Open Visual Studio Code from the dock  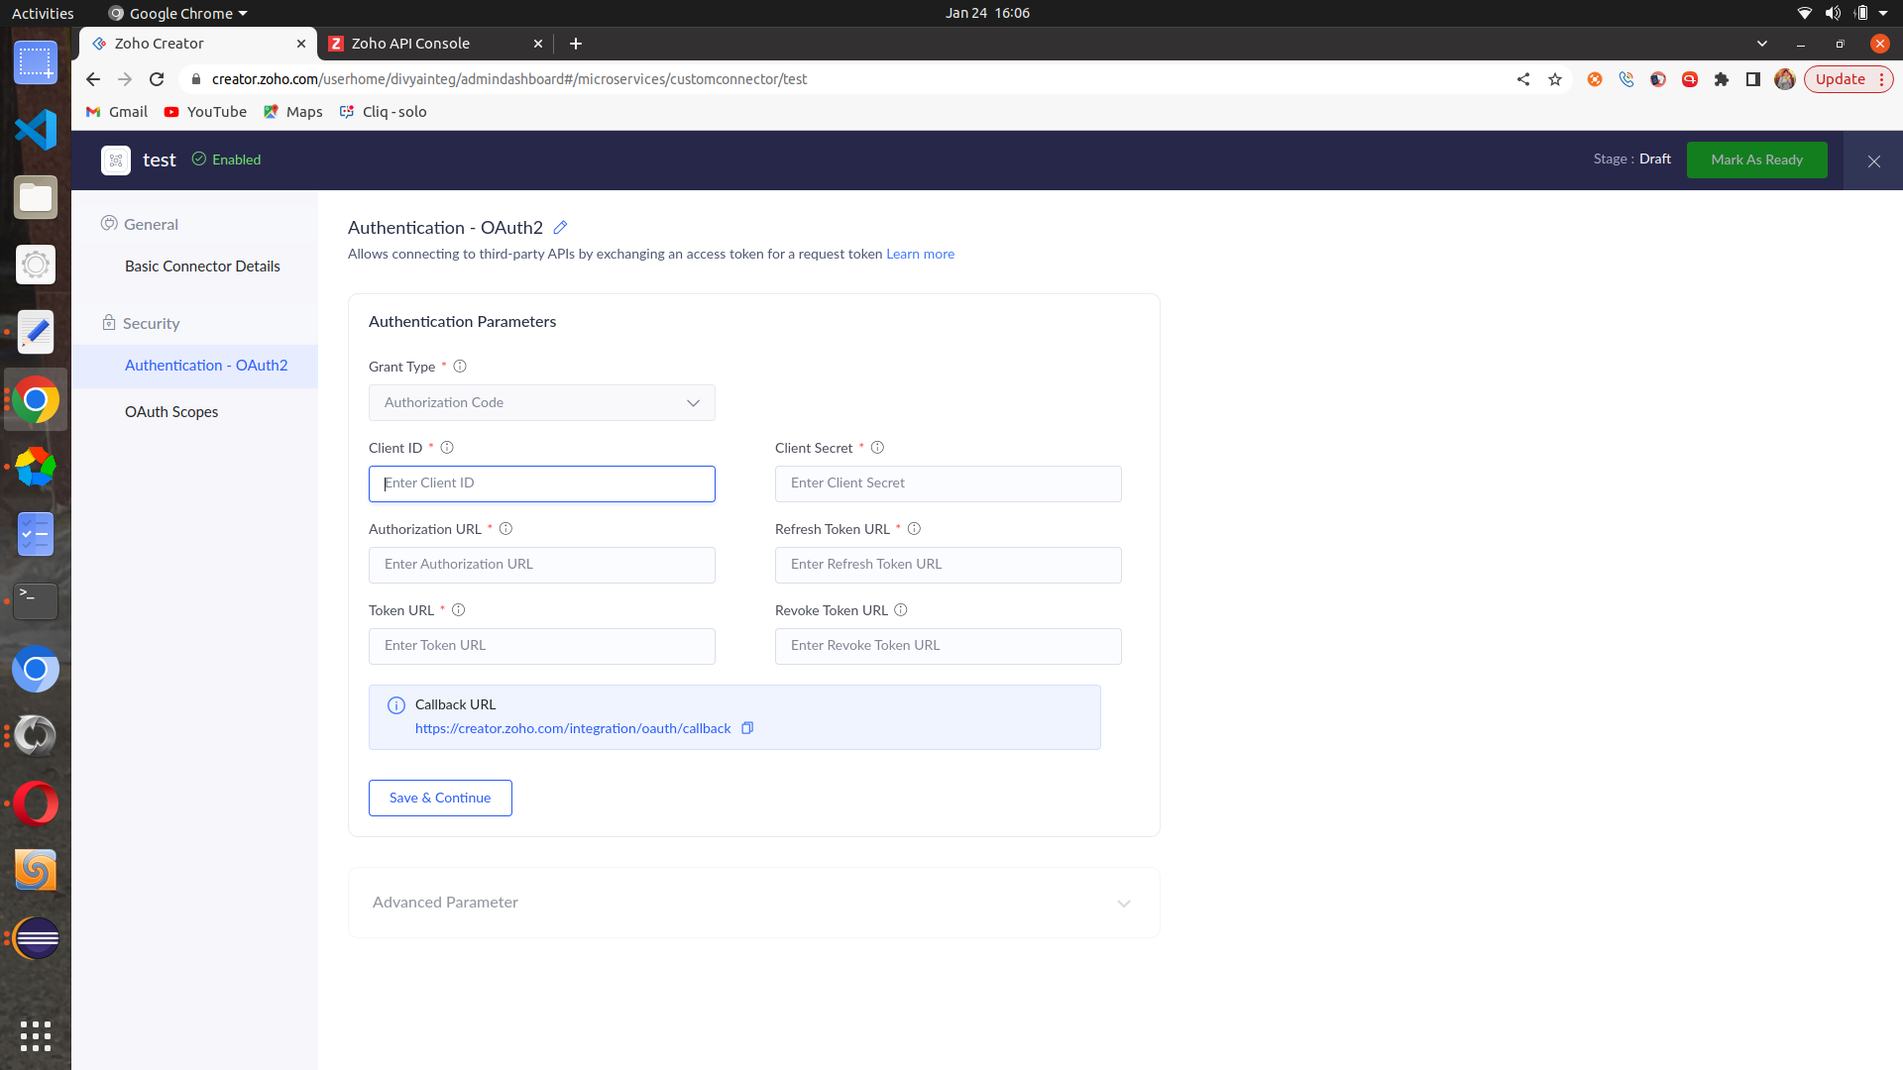click(36, 130)
